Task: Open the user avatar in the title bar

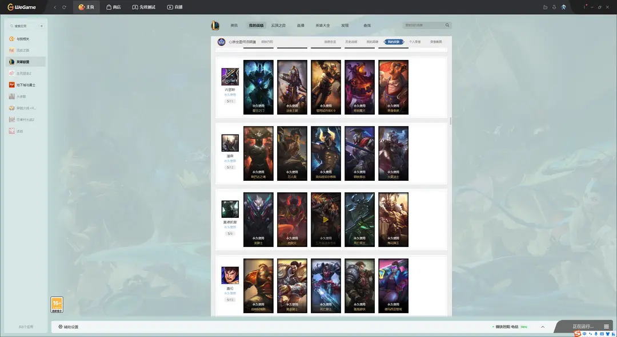Action: (x=563, y=7)
